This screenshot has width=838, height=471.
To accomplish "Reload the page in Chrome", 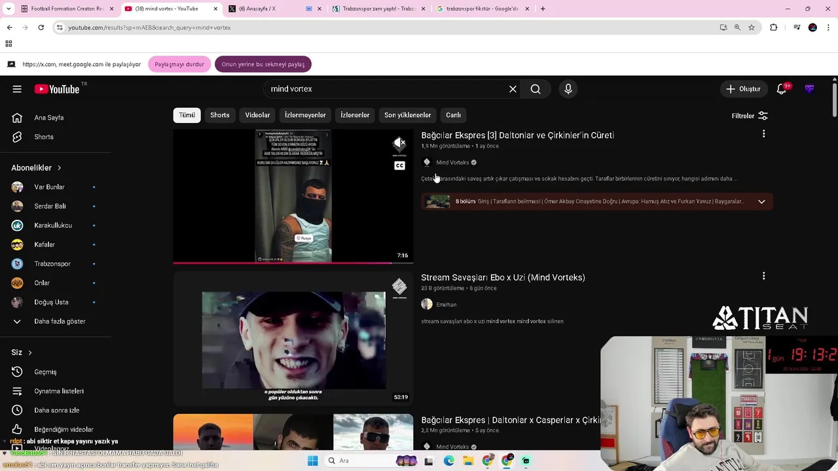I will 41,27.
